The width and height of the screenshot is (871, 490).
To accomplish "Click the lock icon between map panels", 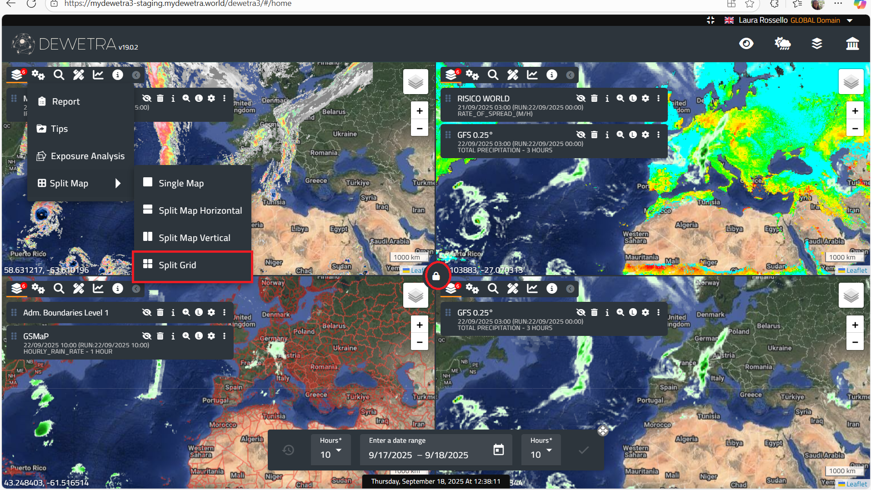I will (436, 276).
